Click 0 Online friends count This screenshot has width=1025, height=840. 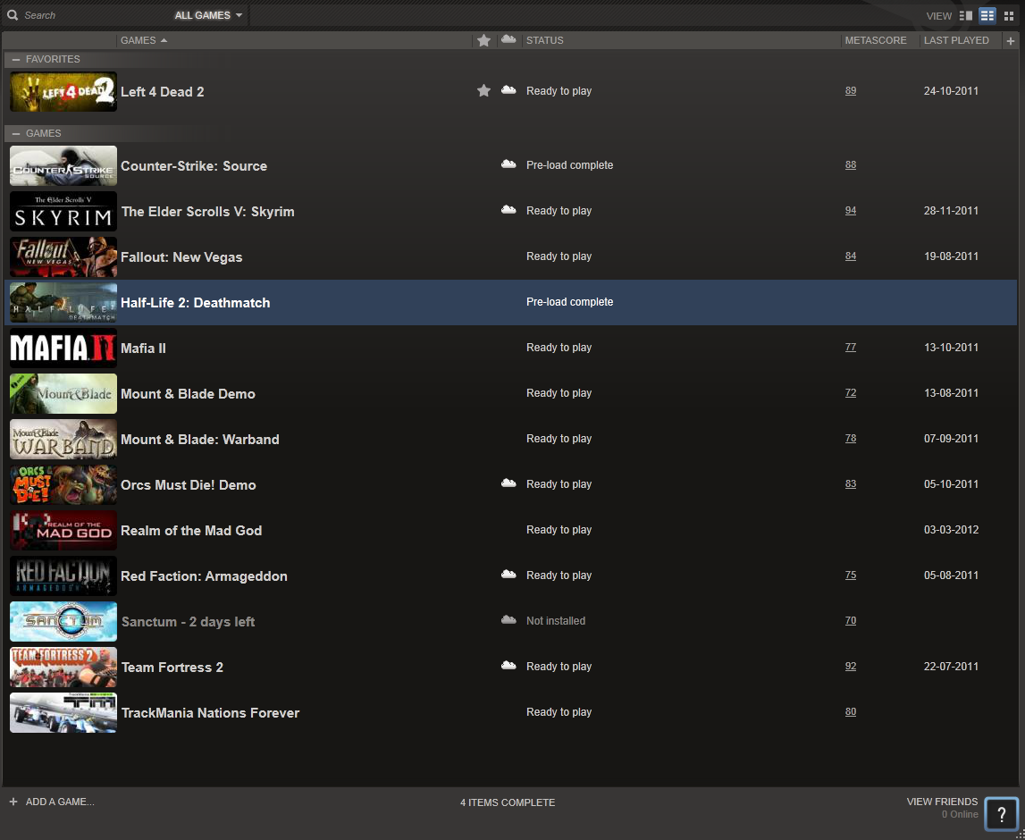[960, 814]
